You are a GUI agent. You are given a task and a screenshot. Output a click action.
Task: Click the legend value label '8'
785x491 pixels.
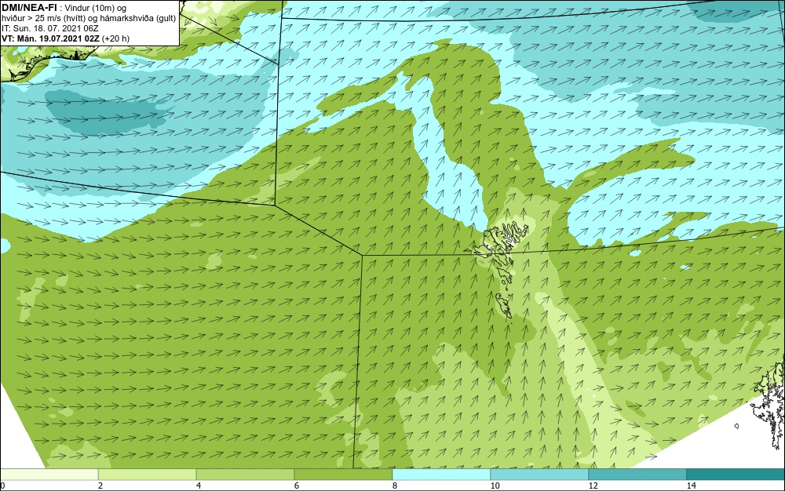[x=395, y=486]
